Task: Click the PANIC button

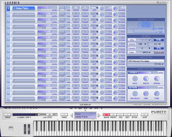Action: coord(64,114)
